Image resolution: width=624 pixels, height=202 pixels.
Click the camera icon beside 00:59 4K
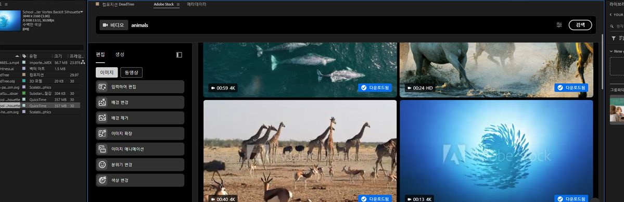[213, 87]
